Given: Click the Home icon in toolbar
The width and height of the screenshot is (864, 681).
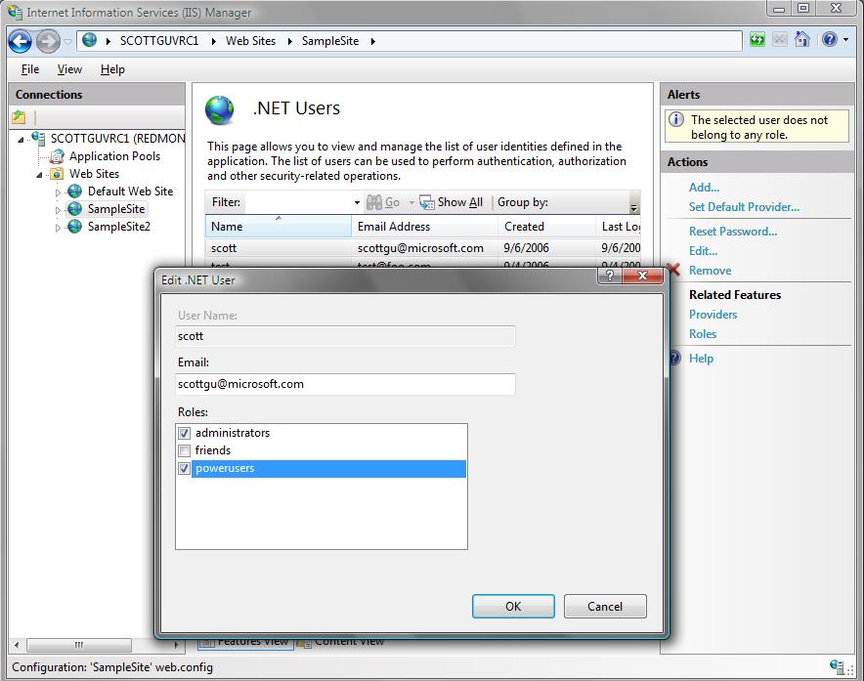Looking at the screenshot, I should click(x=801, y=39).
